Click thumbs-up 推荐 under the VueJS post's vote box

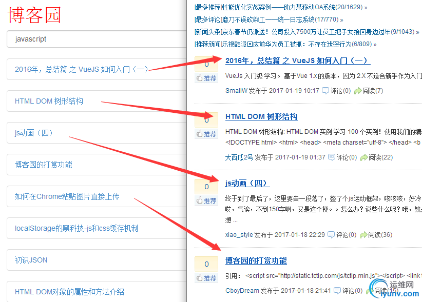click(x=206, y=78)
